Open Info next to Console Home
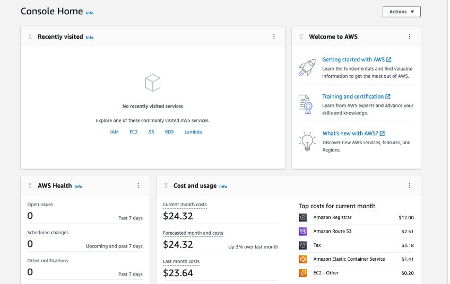Viewport: 450px width, 284px height. (x=90, y=13)
